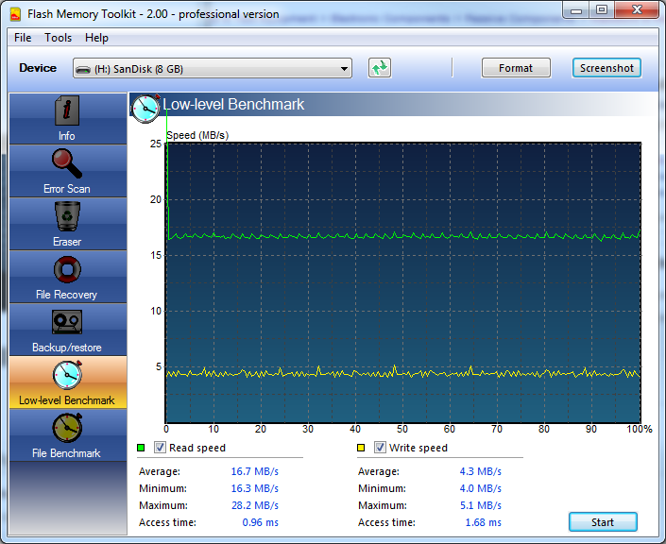Open the File menu

[23, 38]
